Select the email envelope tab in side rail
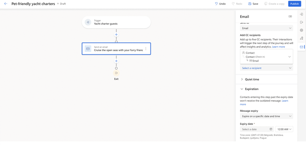The width and height of the screenshot is (306, 145). (302, 47)
